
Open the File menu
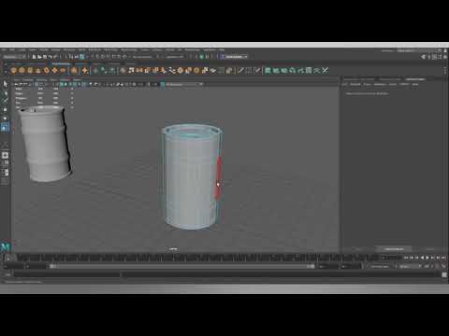click(x=4, y=49)
